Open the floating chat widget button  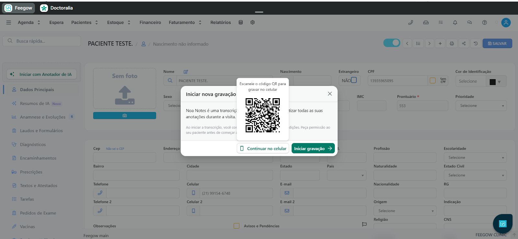coord(502,224)
